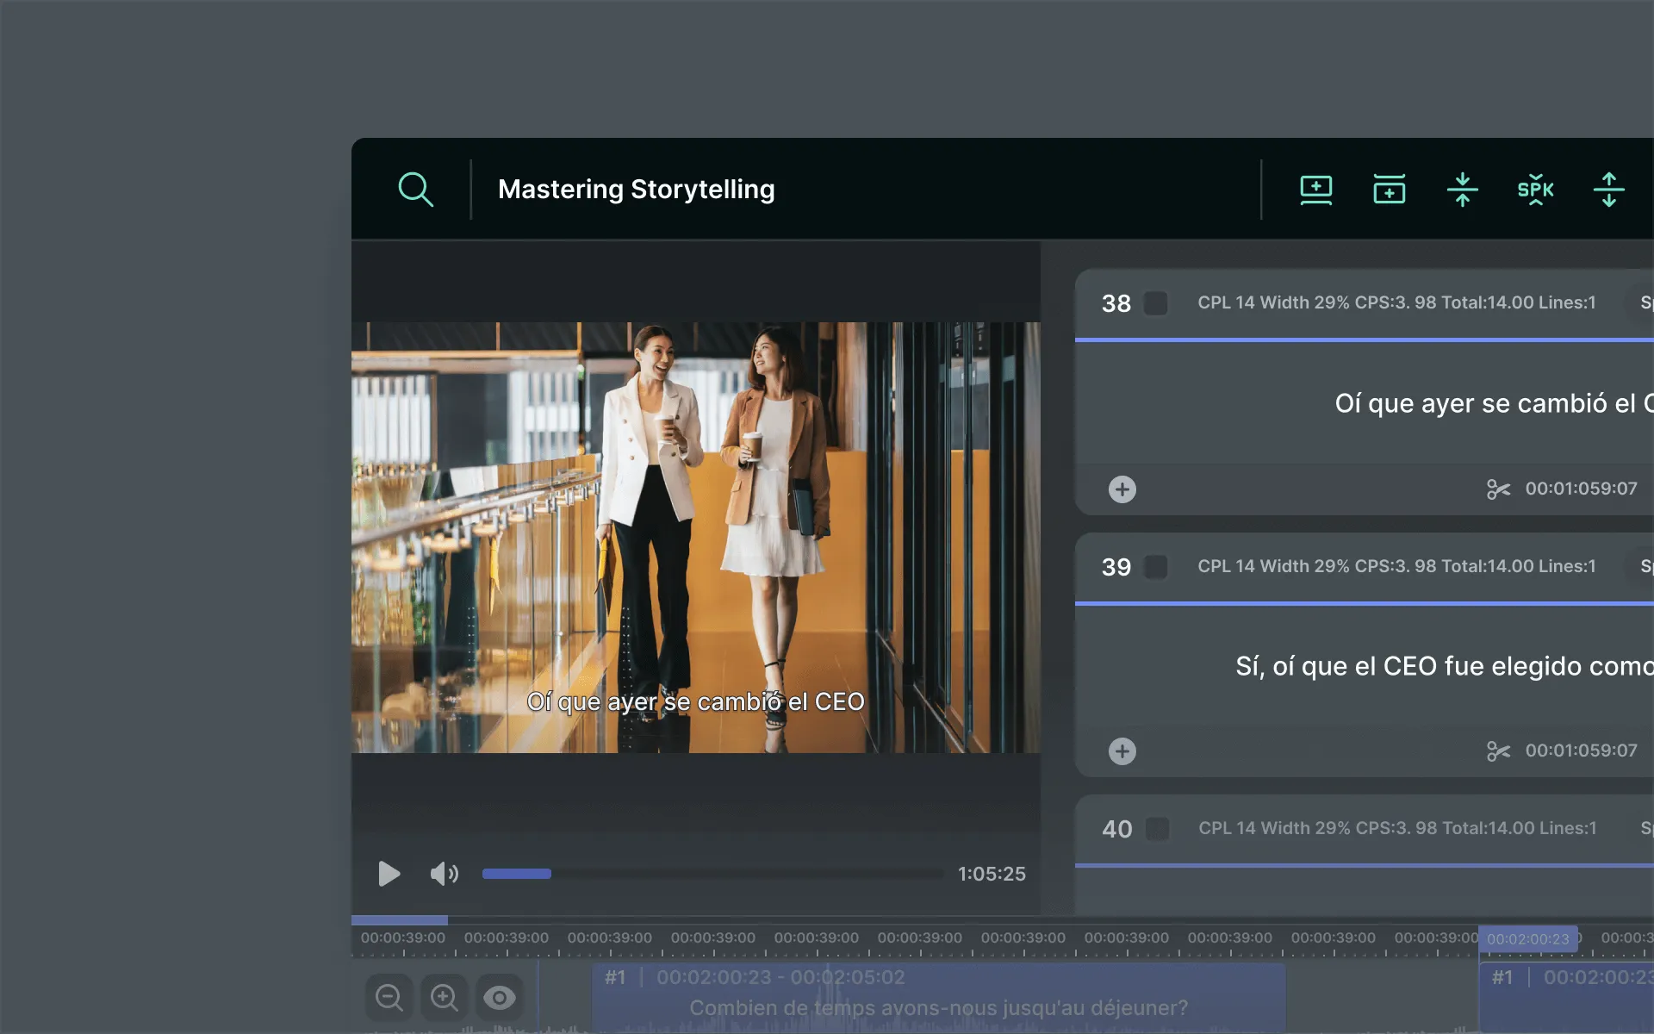
Task: Click the split outward arrows icon
Action: point(1608,189)
